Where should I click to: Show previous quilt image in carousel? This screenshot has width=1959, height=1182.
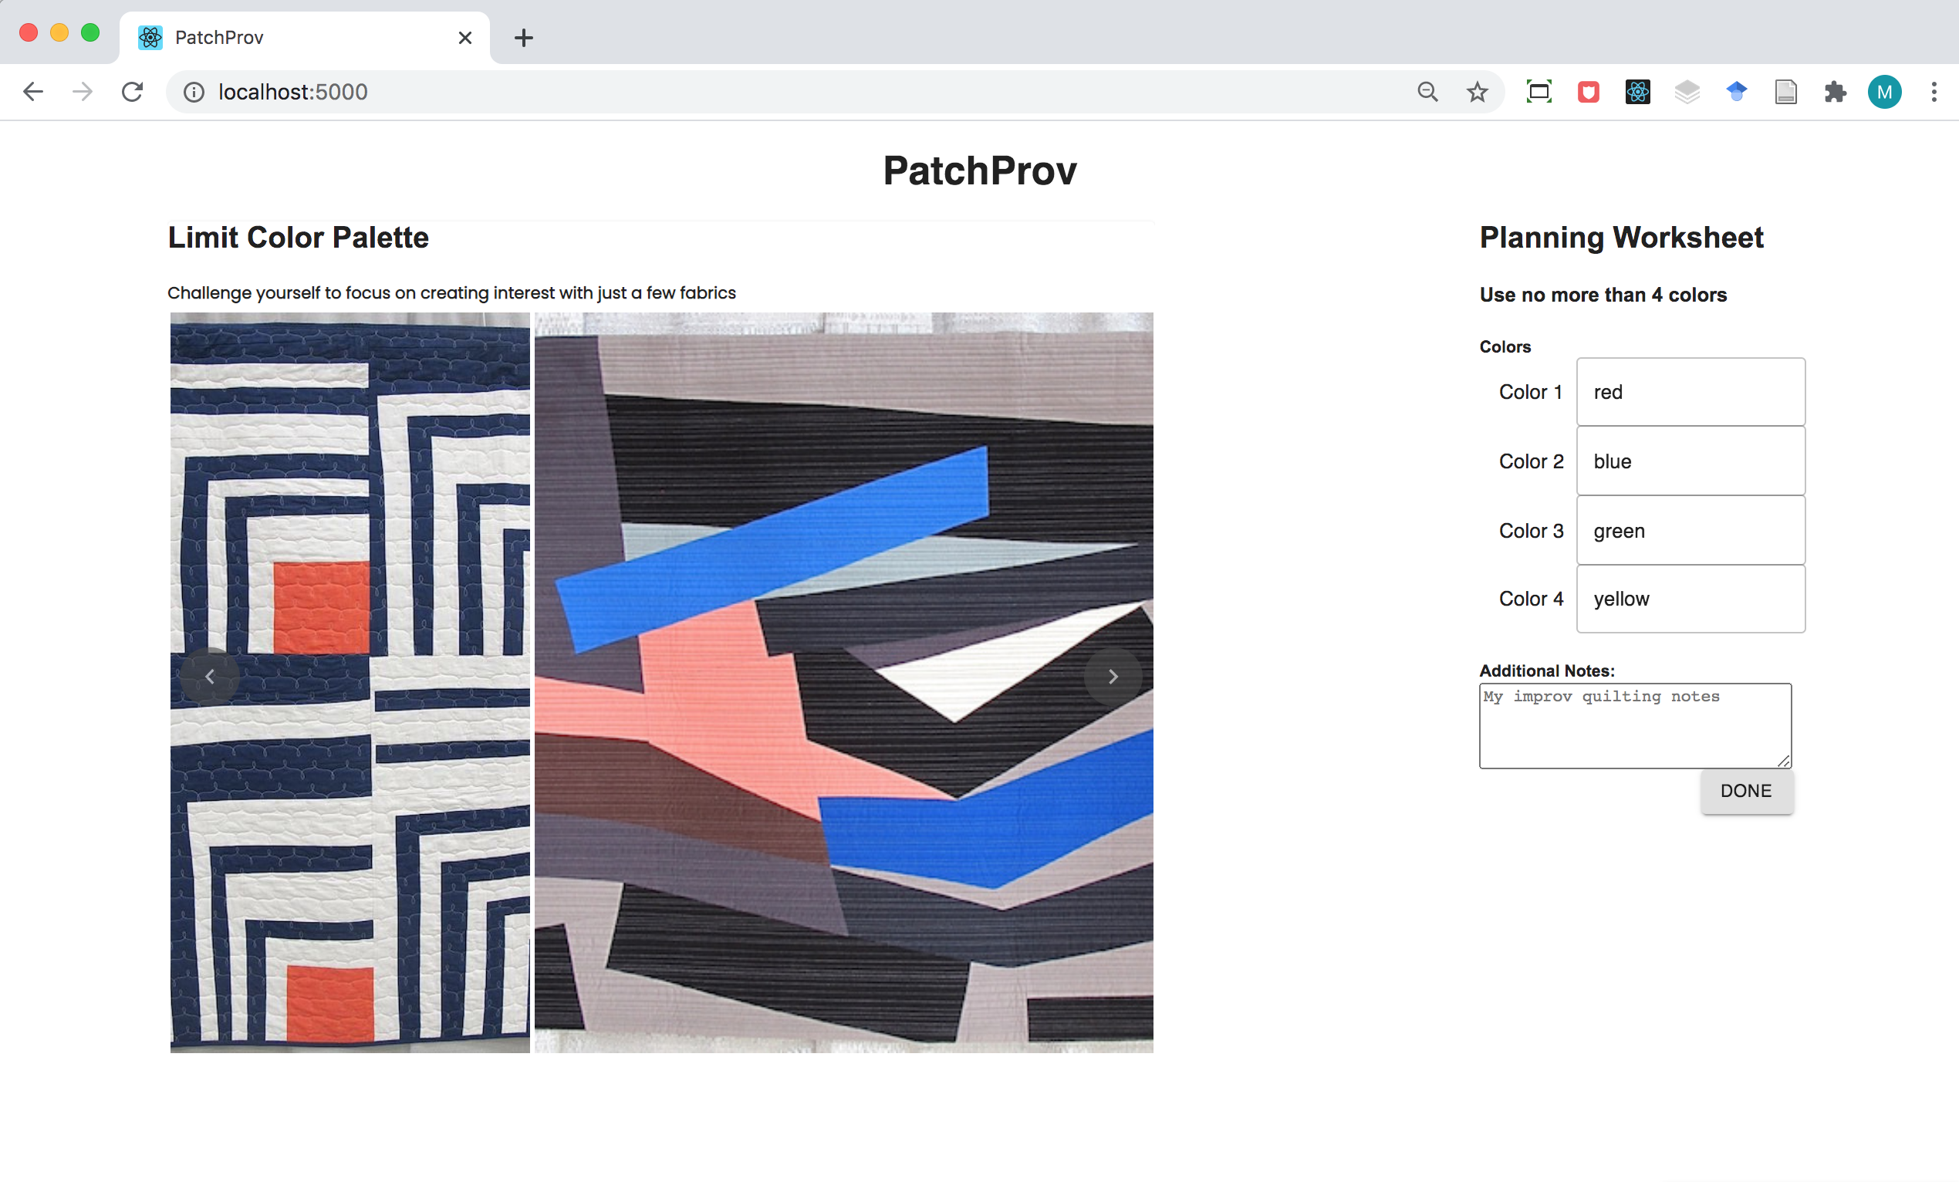209,676
